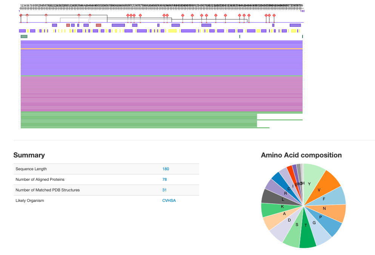Select the teal bar below the sequence start
The image size is (375, 255).
pyautogui.click(x=24, y=37)
